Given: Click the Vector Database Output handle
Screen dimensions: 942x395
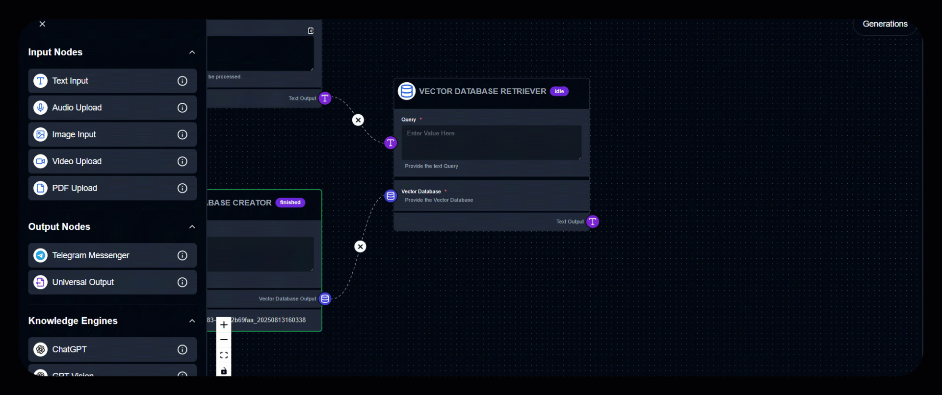Looking at the screenshot, I should click(x=325, y=299).
